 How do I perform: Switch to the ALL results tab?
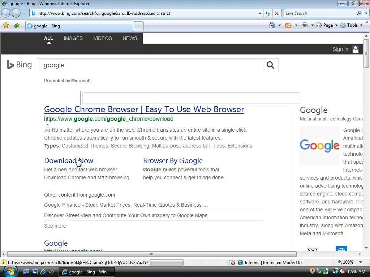pyautogui.click(x=49, y=38)
